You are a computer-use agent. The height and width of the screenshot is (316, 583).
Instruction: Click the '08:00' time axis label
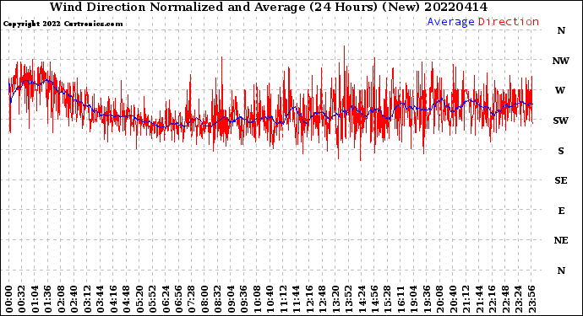tap(204, 299)
